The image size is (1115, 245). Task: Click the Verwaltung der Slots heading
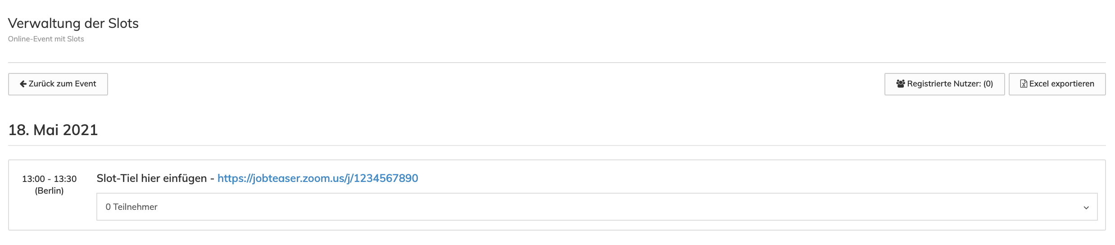tap(73, 23)
